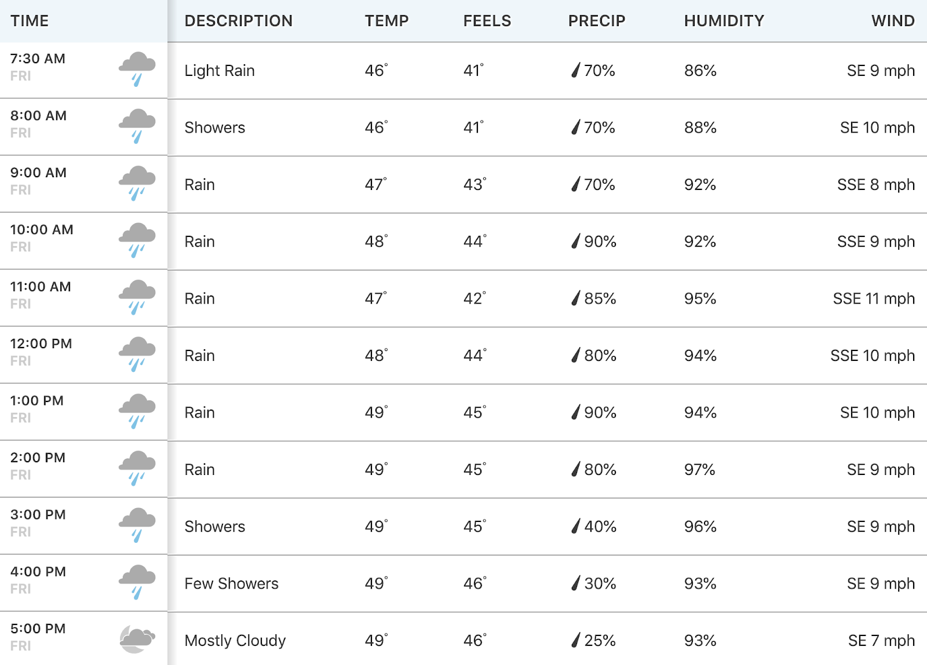Viewport: 927px width, 665px height.
Task: Select the 9:00 AM FRI row time
Action: (38, 181)
